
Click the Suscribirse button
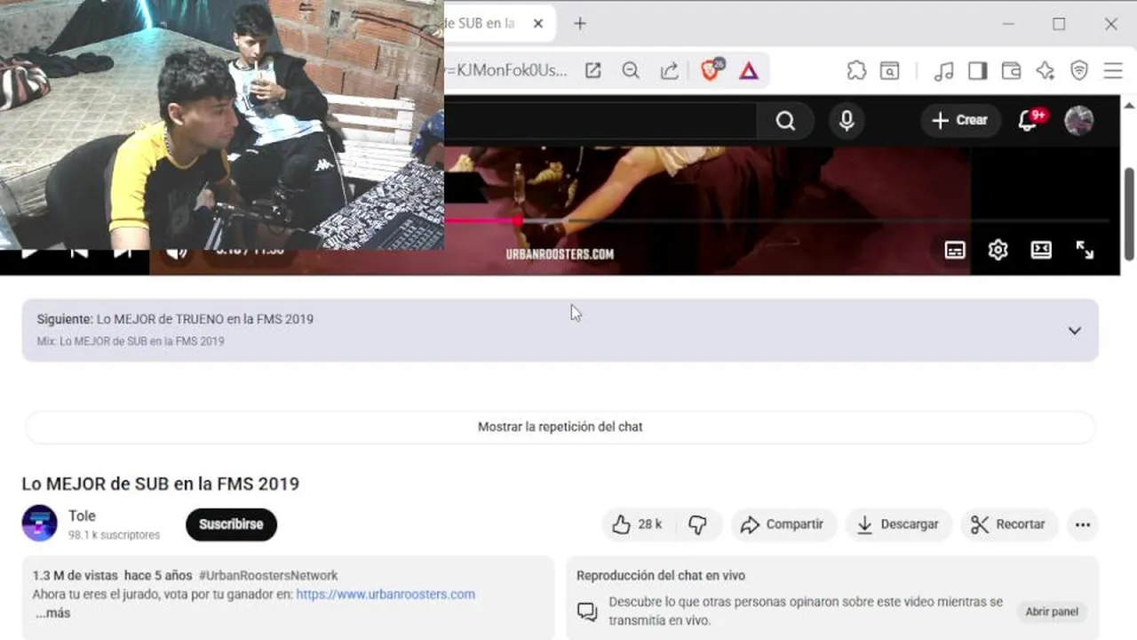click(231, 524)
